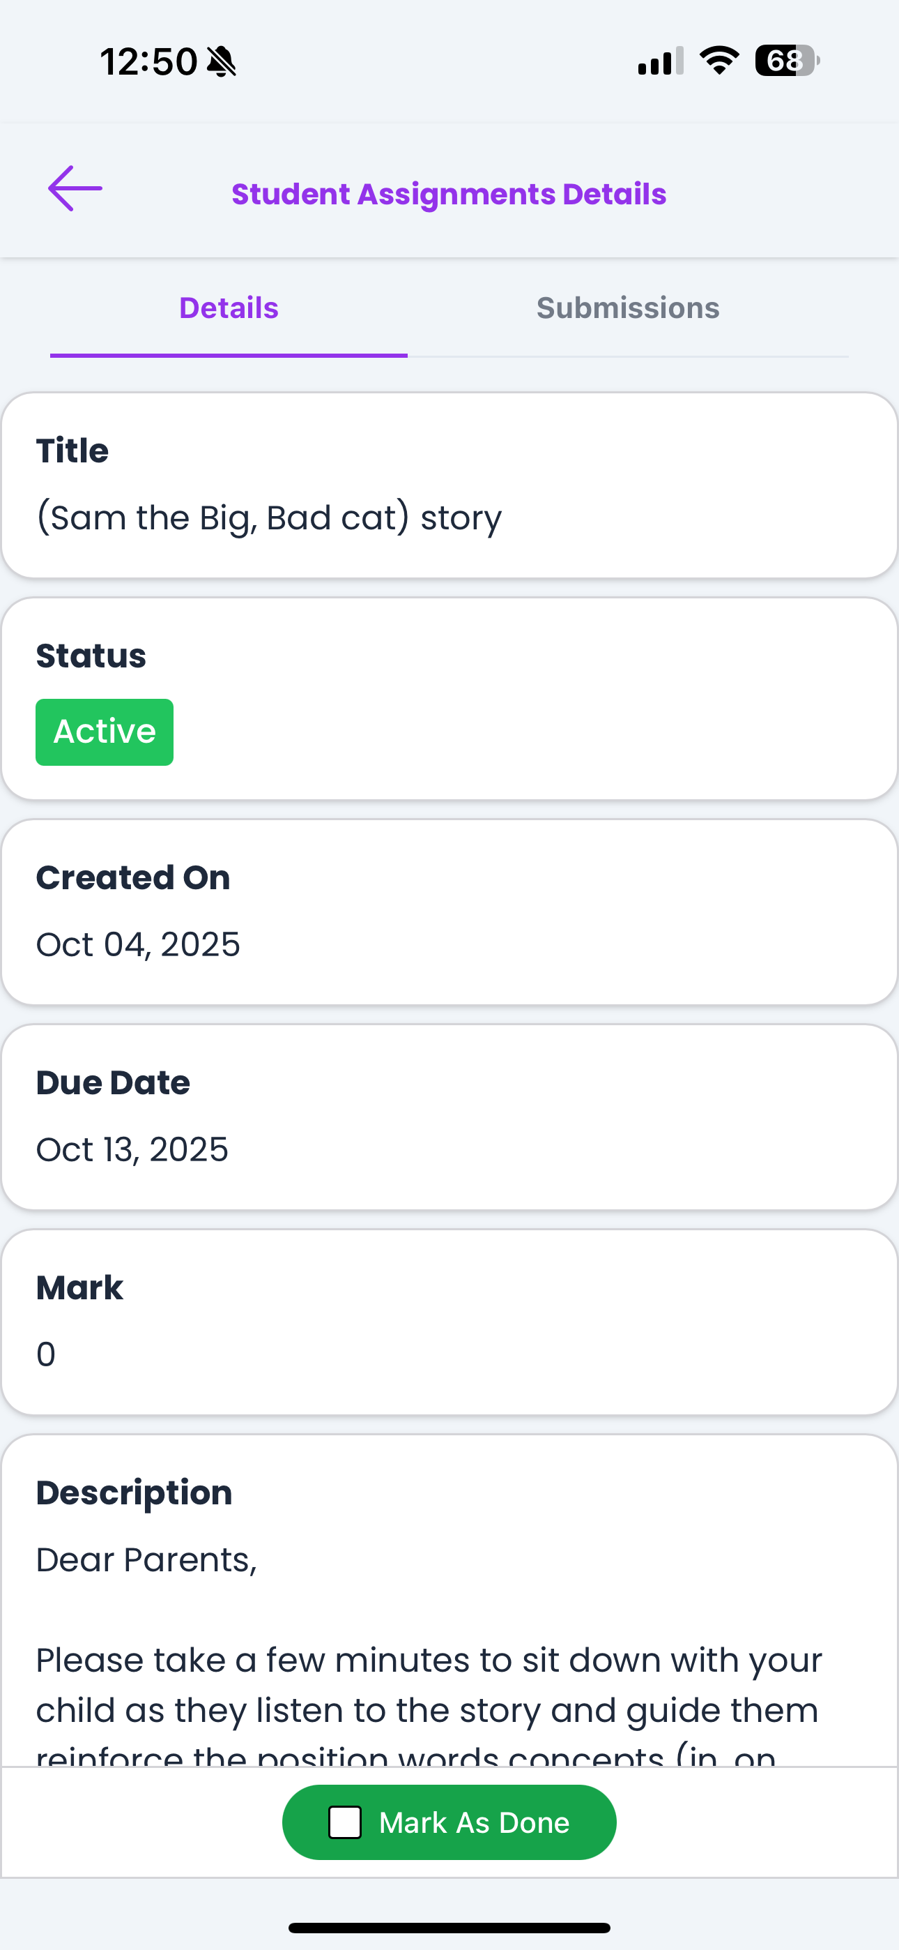Tap the Wi-Fi status icon
This screenshot has height=1950, width=899.
click(x=719, y=61)
